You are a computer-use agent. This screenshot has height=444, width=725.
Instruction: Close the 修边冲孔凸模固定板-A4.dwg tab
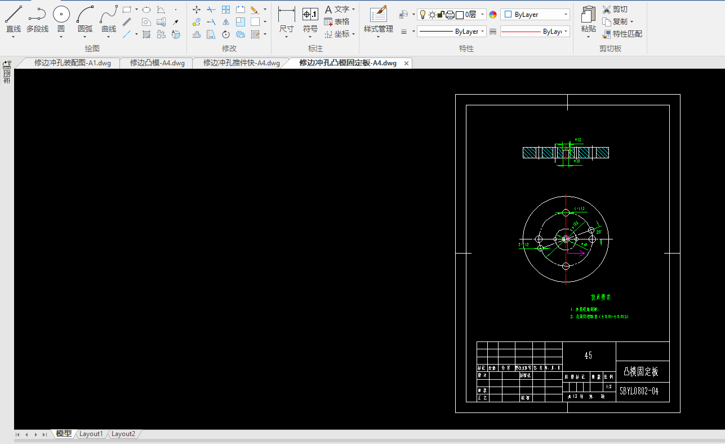(406, 63)
